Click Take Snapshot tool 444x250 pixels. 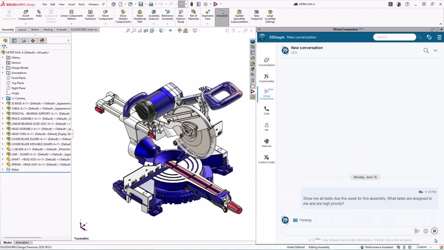(257, 15)
